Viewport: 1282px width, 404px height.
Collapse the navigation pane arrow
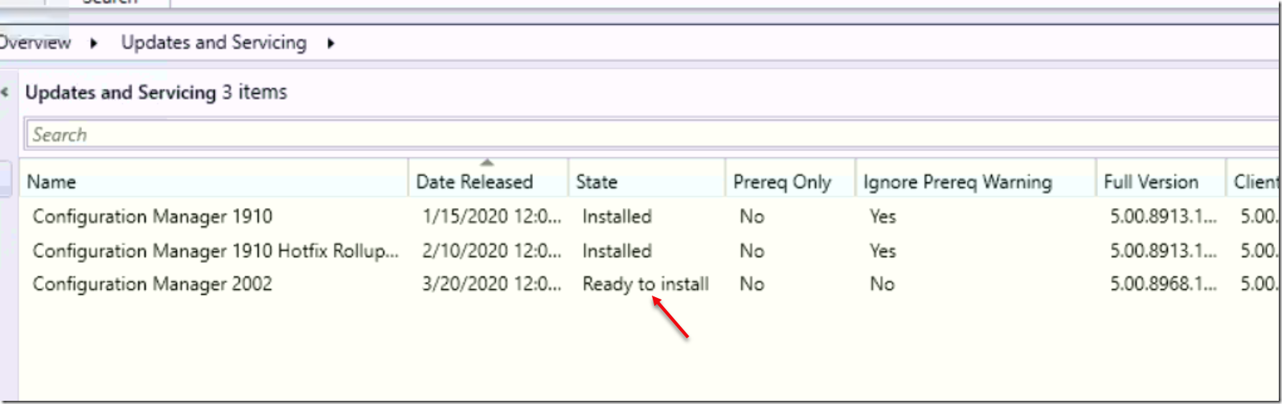[x=5, y=92]
